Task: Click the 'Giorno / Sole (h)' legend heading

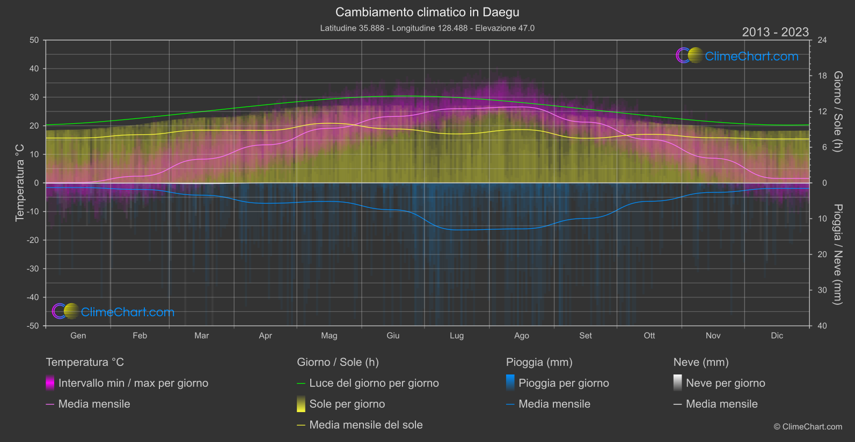Action: pyautogui.click(x=338, y=362)
